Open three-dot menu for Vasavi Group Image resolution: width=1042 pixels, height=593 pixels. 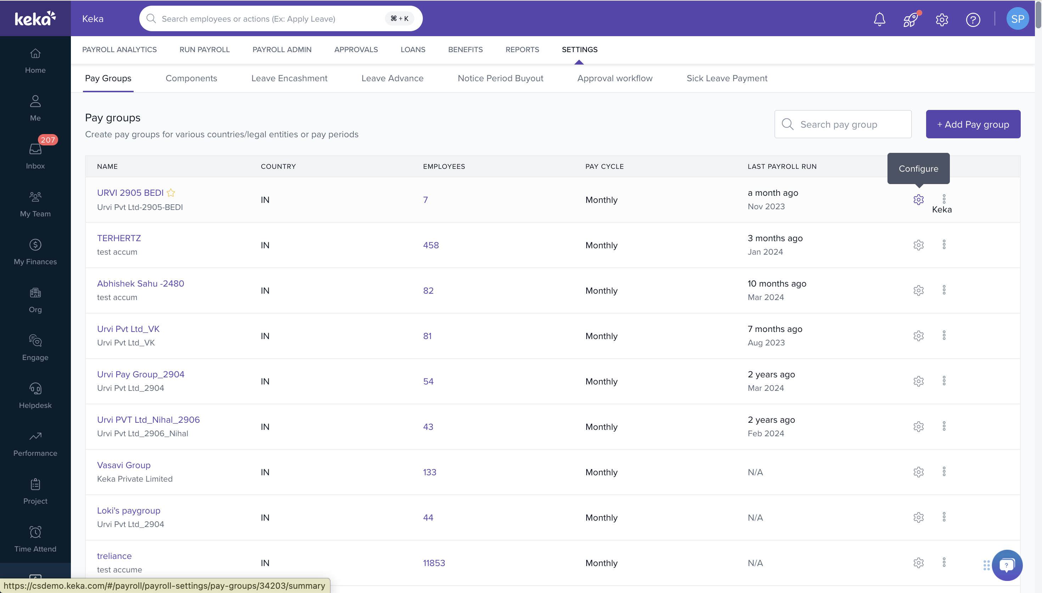(944, 472)
